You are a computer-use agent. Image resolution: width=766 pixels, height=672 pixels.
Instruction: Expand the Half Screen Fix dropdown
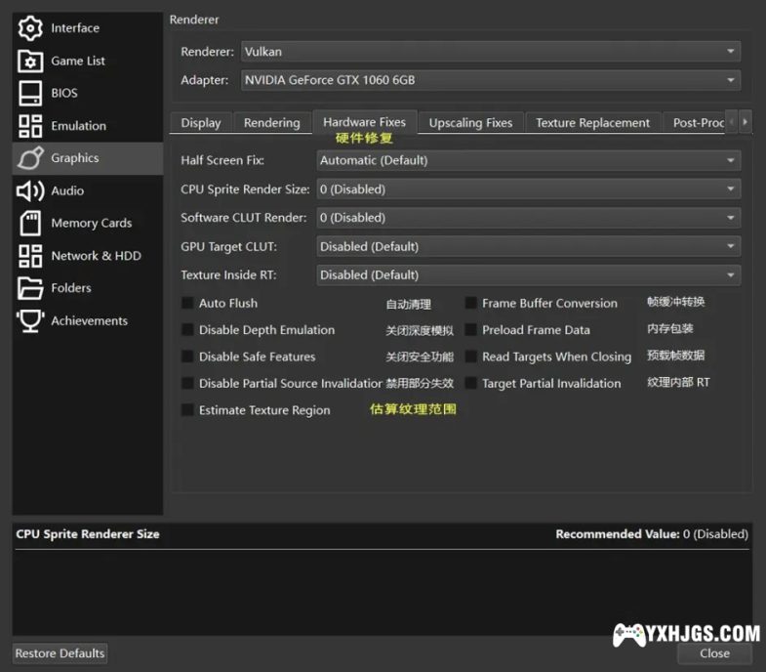pos(528,160)
